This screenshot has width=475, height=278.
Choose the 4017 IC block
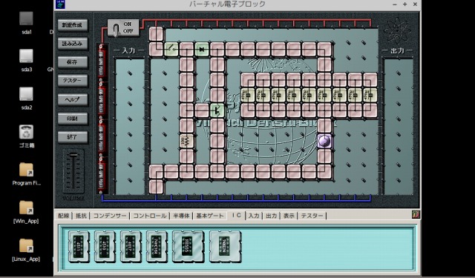131,246
